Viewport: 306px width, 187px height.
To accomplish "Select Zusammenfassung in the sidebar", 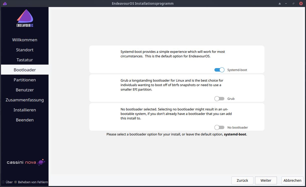I will (x=25, y=100).
